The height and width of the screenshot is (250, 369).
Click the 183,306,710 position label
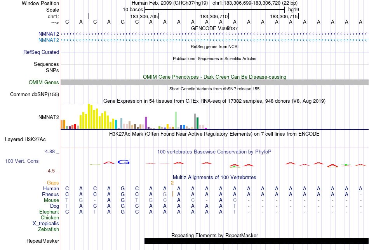[x=214, y=16]
